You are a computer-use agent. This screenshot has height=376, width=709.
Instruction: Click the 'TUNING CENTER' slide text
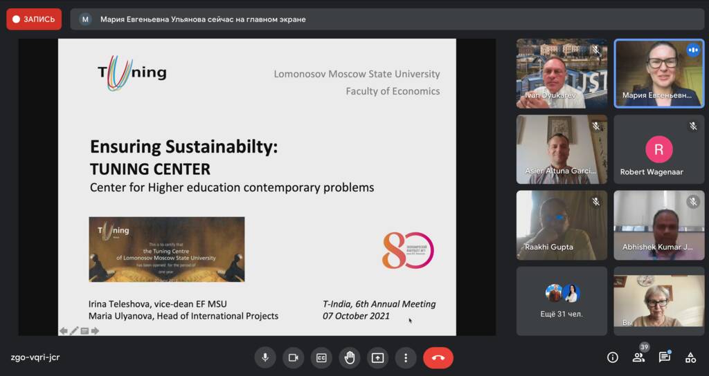tap(150, 169)
